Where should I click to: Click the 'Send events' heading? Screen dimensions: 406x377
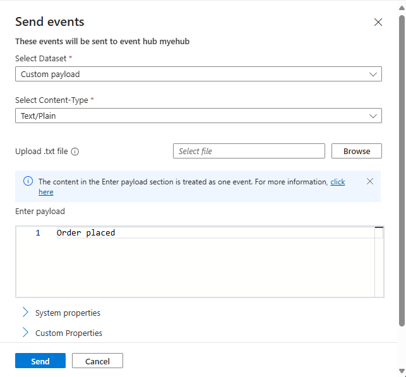point(50,21)
